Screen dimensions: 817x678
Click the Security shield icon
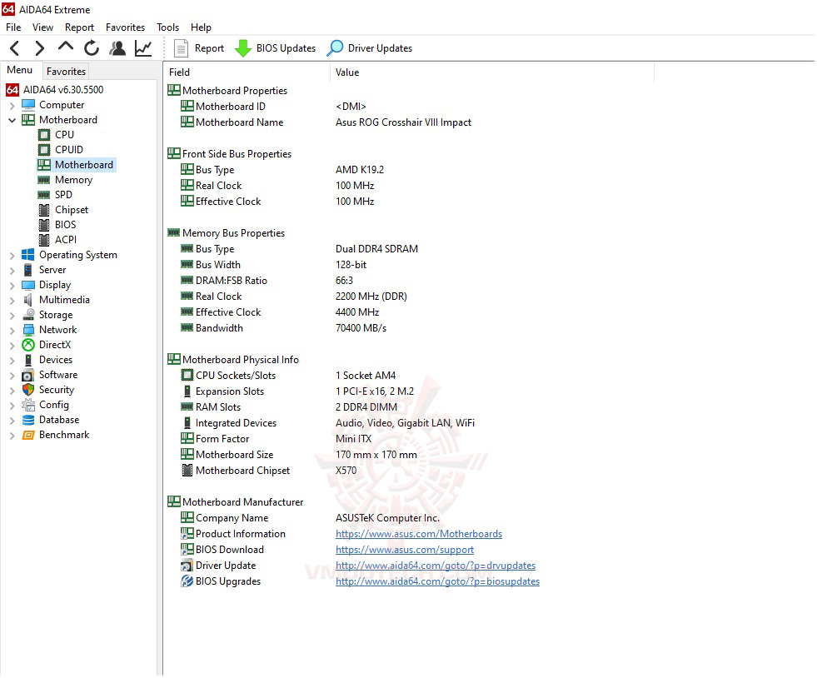coord(28,390)
